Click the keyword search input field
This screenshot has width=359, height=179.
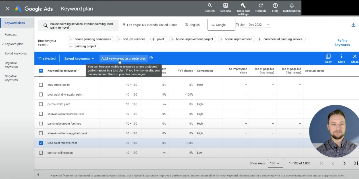(78, 26)
